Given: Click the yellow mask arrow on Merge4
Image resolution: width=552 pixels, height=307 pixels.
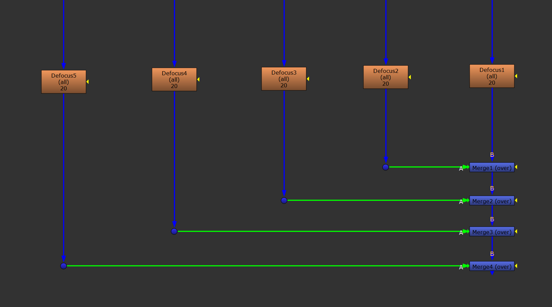Looking at the screenshot, I should tap(516, 266).
